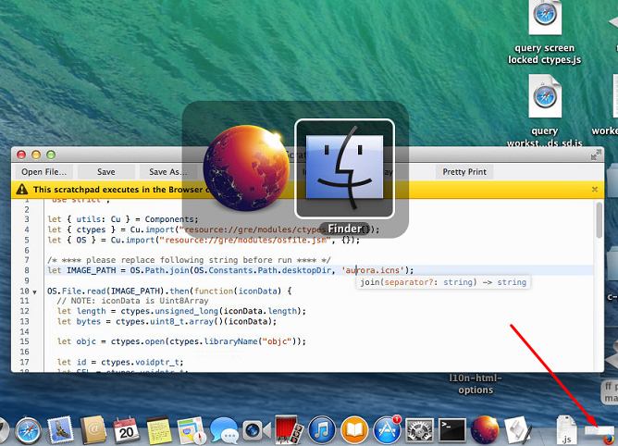
Task: Select Finder in the app switcher
Action: point(344,168)
